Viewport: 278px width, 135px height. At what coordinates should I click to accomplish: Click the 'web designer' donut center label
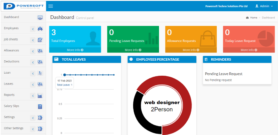(x=162, y=103)
